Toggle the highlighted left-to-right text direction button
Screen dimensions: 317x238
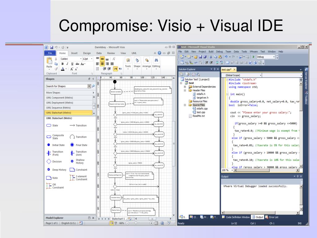[x=115, y=69]
